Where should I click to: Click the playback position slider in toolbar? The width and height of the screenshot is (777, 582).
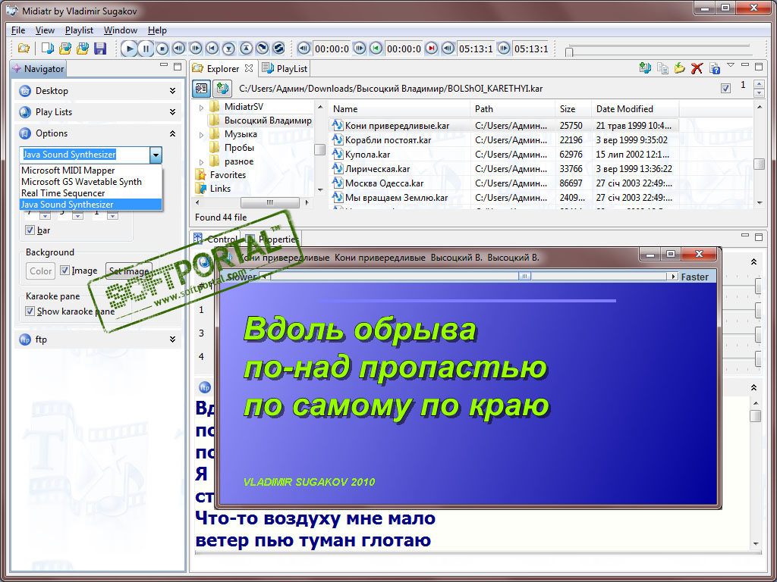(569, 52)
